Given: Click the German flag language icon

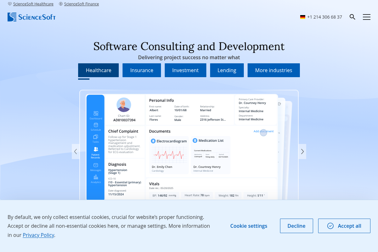Looking at the screenshot, I should (x=303, y=17).
